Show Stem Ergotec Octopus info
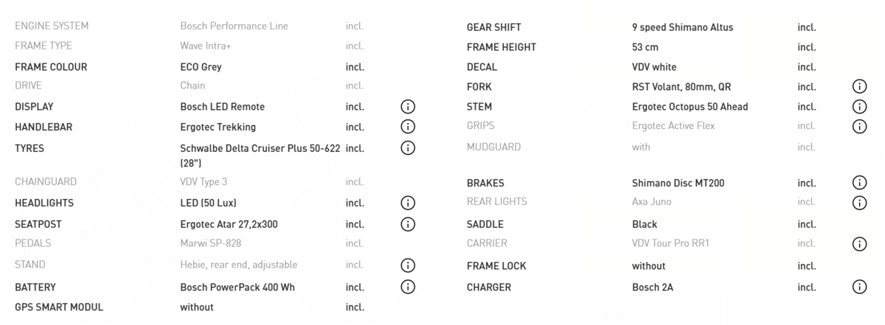The image size is (885, 325). pos(859,107)
